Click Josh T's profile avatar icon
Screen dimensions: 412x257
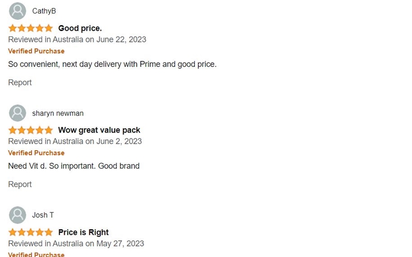pyautogui.click(x=18, y=215)
